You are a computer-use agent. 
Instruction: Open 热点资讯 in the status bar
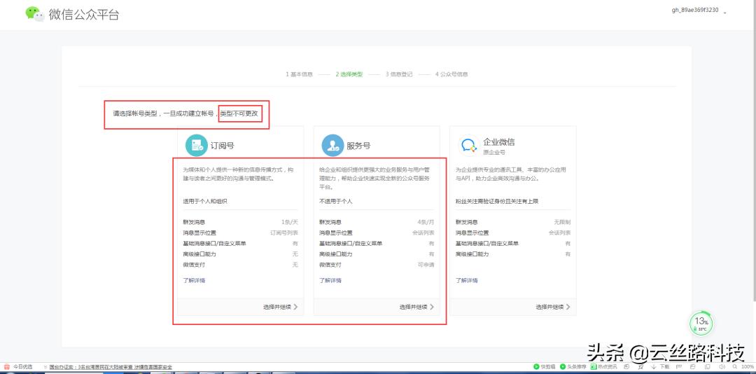(603, 367)
